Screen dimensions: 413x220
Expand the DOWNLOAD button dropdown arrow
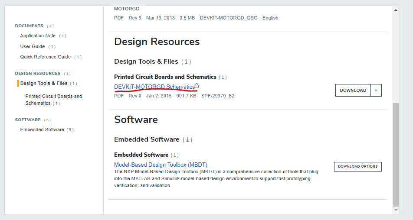(x=376, y=91)
